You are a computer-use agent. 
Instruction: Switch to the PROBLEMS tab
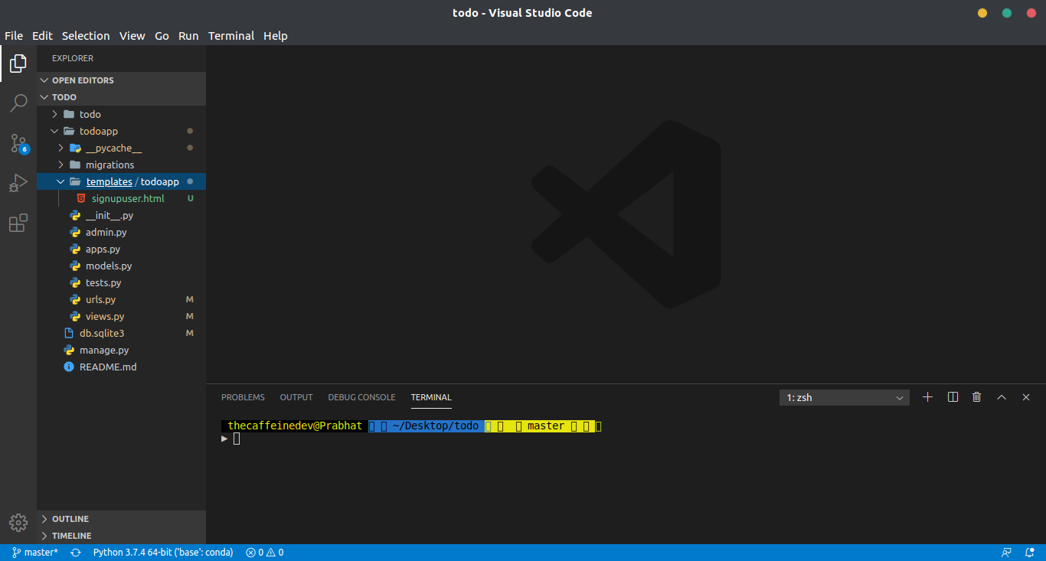pos(243,397)
